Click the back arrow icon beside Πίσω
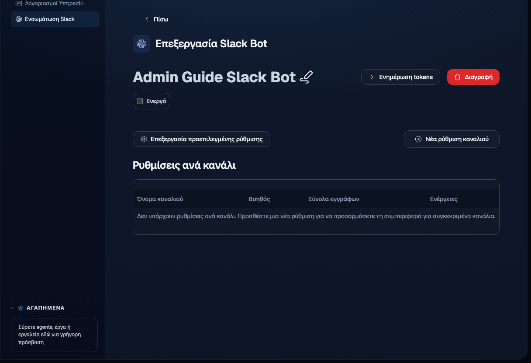531x363 pixels. (x=147, y=19)
